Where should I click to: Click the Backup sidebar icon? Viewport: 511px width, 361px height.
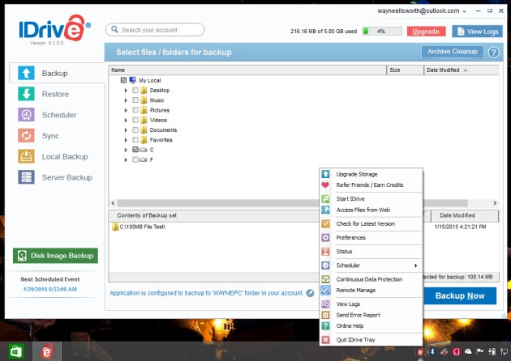pyautogui.click(x=26, y=73)
